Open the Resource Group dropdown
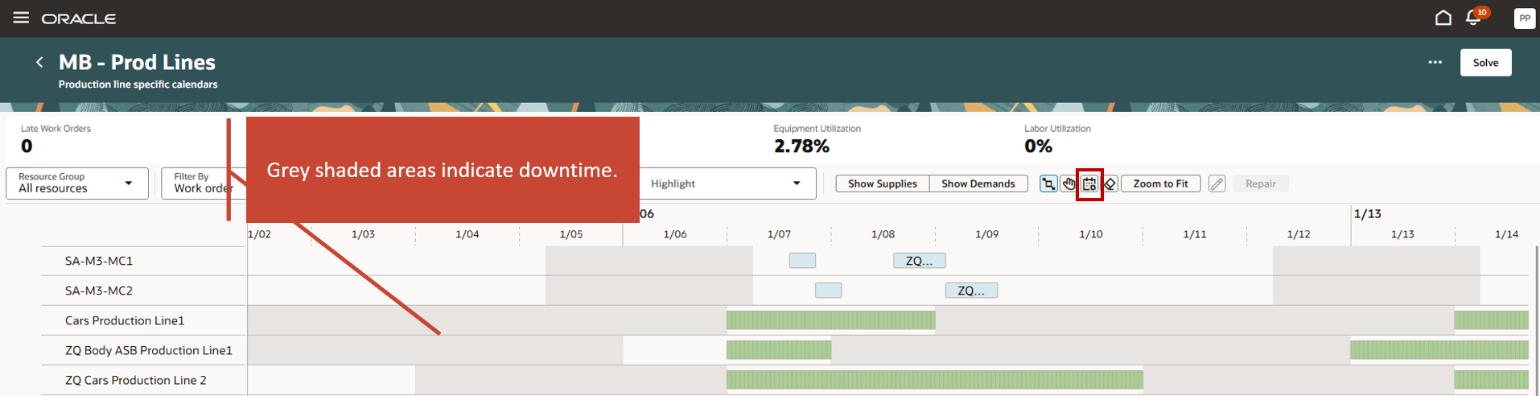This screenshot has height=396, width=1540. click(77, 183)
